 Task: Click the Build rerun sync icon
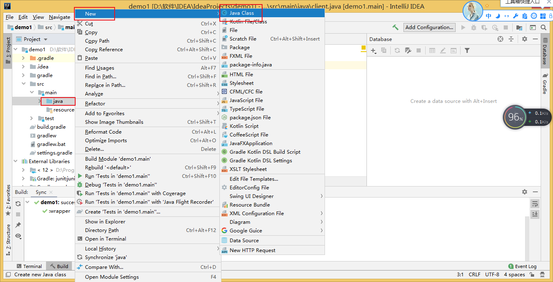(x=18, y=204)
